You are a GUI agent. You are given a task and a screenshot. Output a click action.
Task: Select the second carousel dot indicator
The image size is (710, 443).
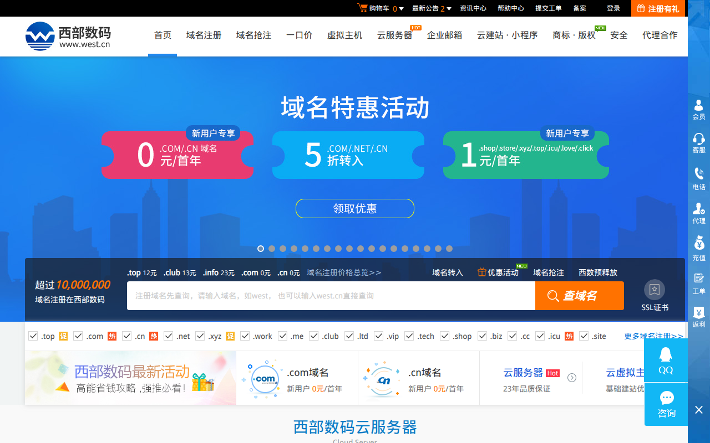tap(272, 249)
